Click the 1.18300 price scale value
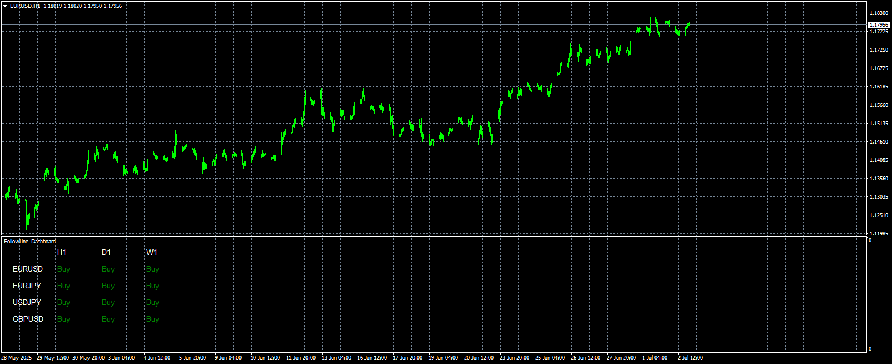 [x=878, y=13]
